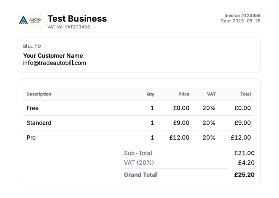Select the Standard item description
The height and width of the screenshot is (198, 279).
click(x=39, y=123)
